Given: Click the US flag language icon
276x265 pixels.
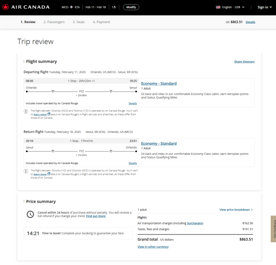Looking at the screenshot, I should click(218, 7).
